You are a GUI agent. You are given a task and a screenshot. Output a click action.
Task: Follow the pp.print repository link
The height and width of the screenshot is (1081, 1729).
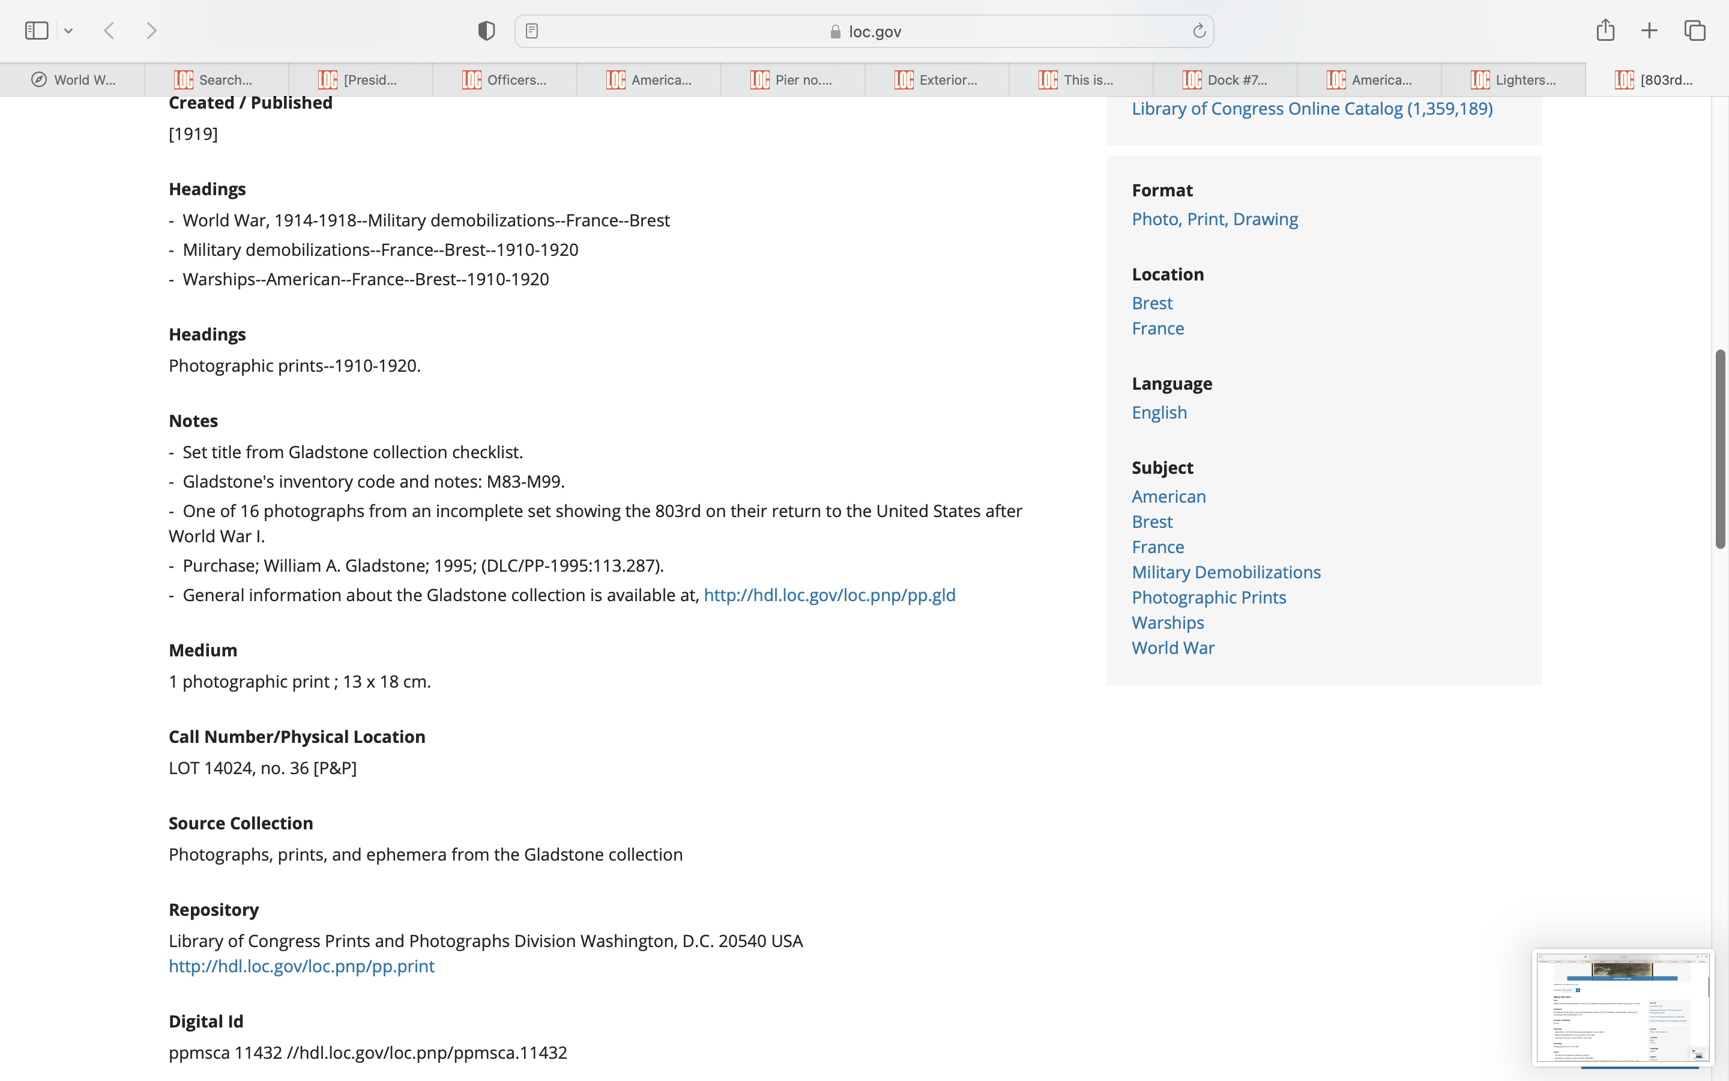pyautogui.click(x=301, y=966)
